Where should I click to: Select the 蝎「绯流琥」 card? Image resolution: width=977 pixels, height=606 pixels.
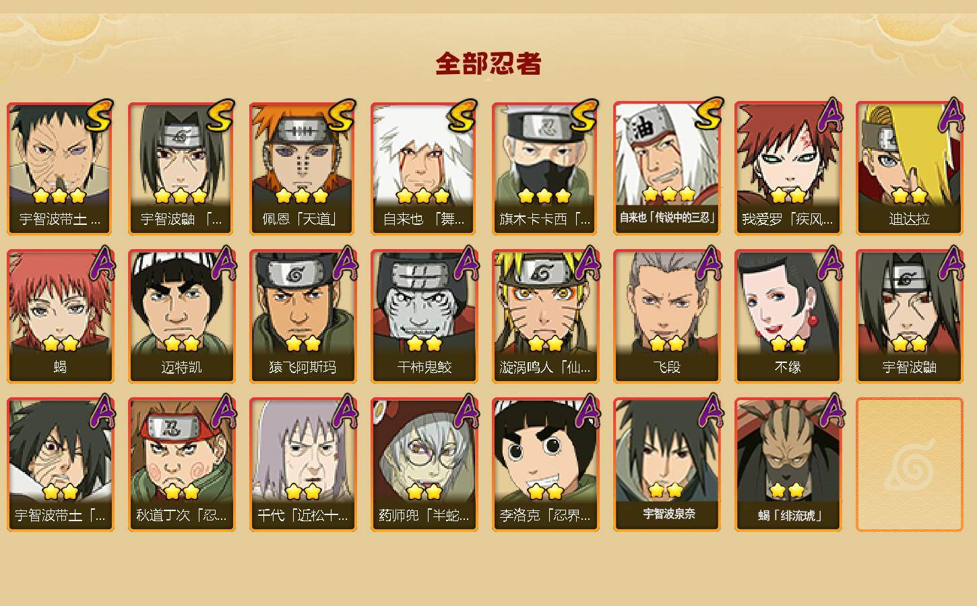click(x=788, y=465)
